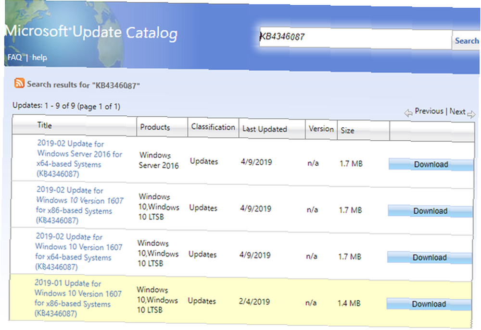Click the Microsoft Update Catalog title
Screen dimensions: 481x330
91,33
